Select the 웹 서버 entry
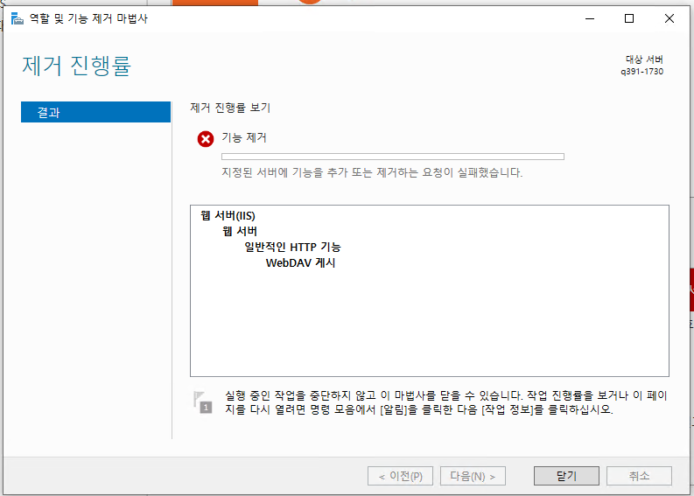The width and height of the screenshot is (694, 496). (x=240, y=232)
